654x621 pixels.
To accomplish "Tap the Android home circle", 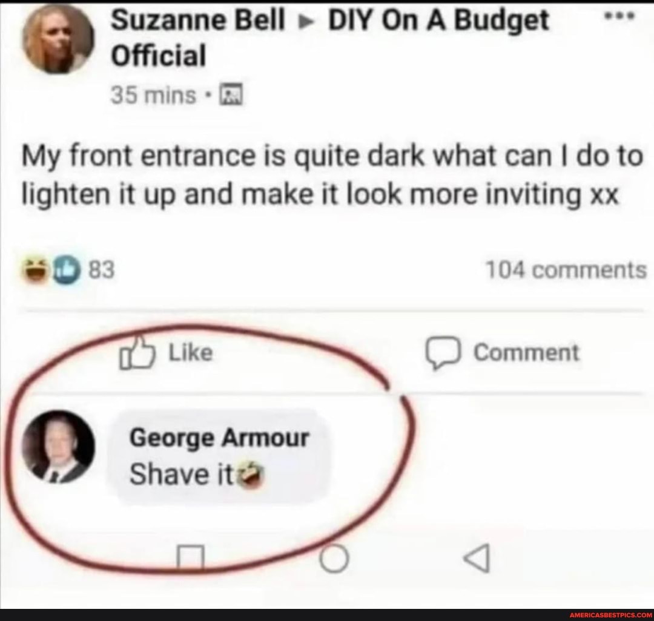I will 334,559.
